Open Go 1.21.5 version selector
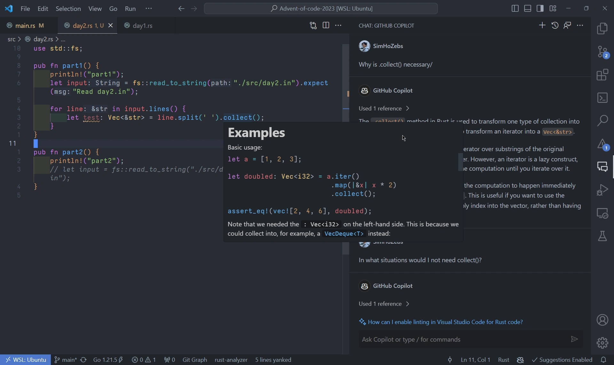 coord(108,360)
